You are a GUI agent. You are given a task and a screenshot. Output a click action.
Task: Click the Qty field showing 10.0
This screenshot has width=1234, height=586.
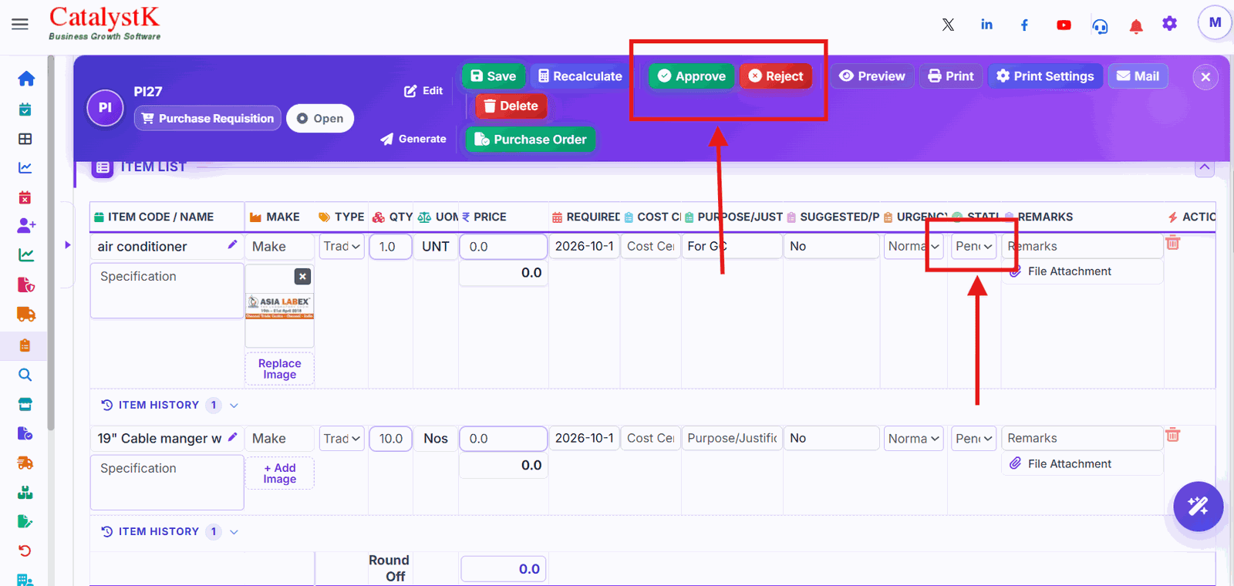coord(390,438)
